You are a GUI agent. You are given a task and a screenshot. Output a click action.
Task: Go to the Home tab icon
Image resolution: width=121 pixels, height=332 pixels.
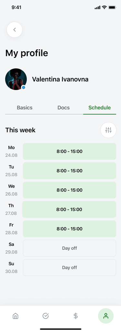[x=15, y=316]
